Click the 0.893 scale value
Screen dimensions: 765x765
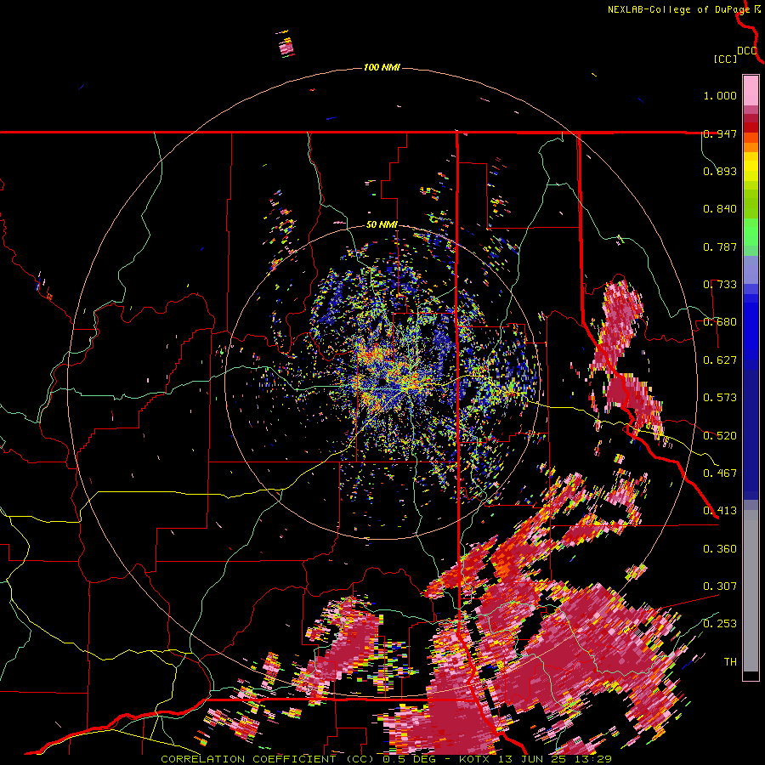click(x=720, y=171)
